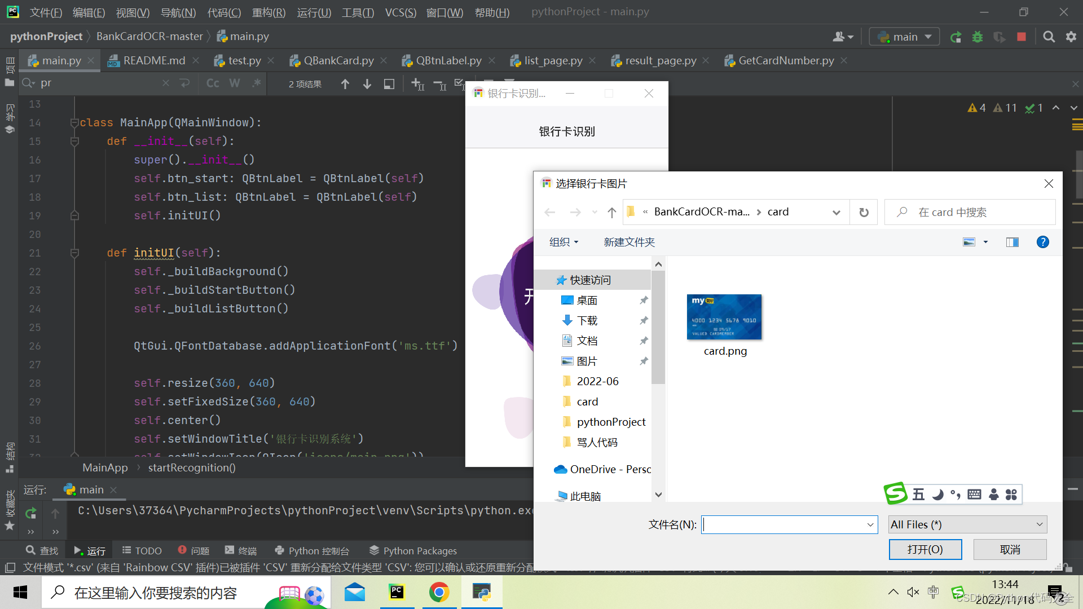Click the Debug bug icon in toolbar

[978, 37]
